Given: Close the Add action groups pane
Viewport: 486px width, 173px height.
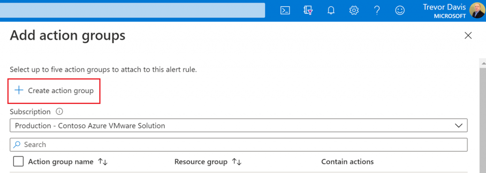Looking at the screenshot, I should tap(468, 35).
